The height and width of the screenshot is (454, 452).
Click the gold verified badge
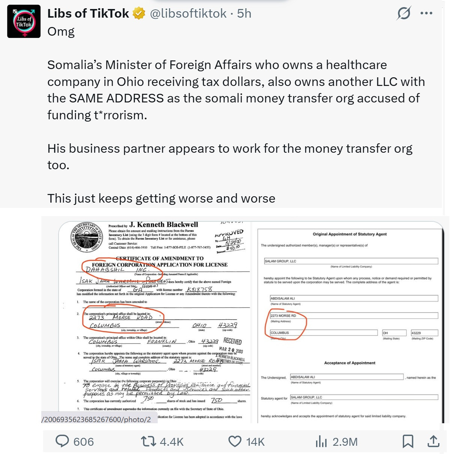click(x=139, y=14)
